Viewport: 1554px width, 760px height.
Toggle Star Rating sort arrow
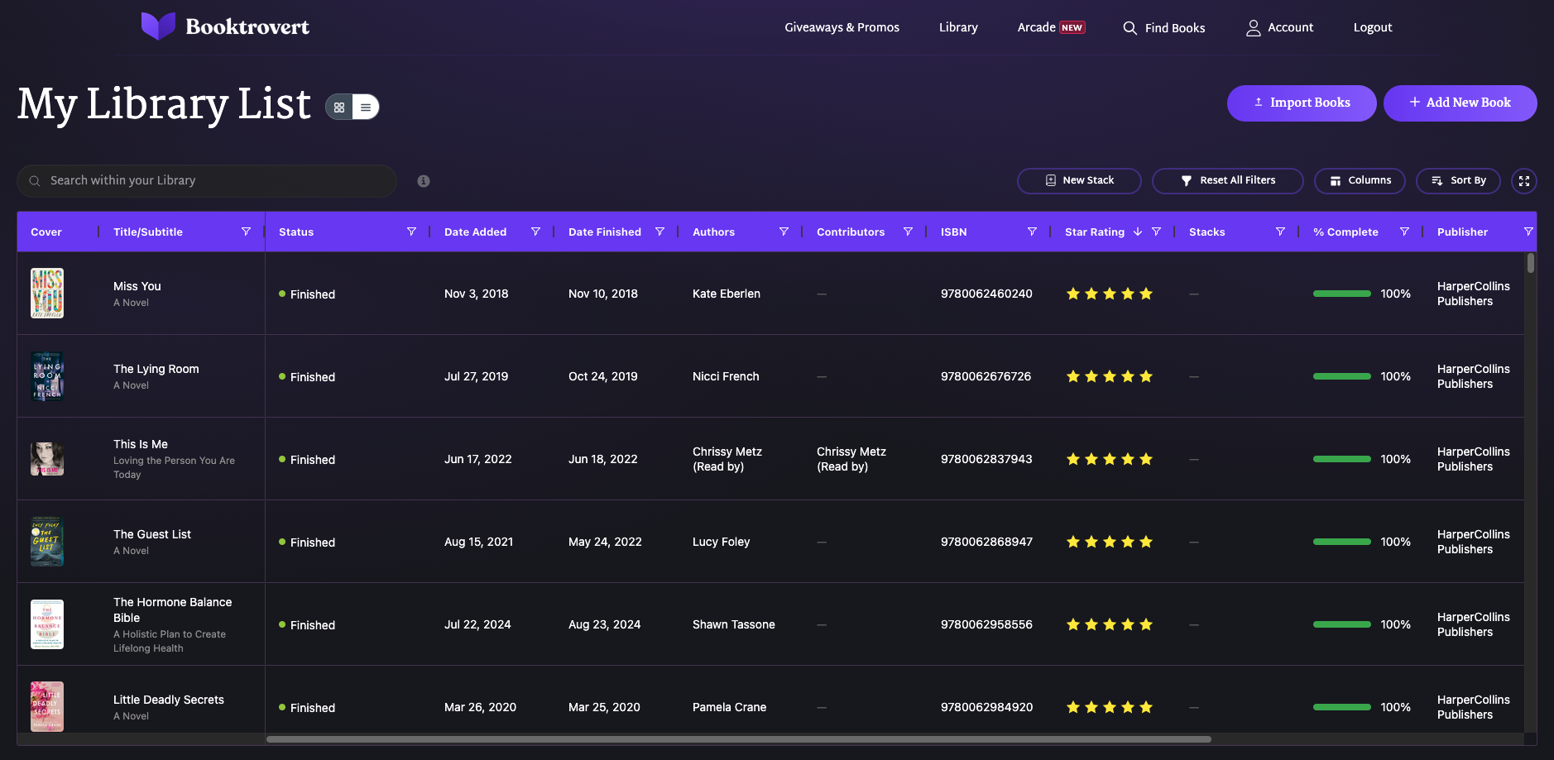(x=1138, y=232)
